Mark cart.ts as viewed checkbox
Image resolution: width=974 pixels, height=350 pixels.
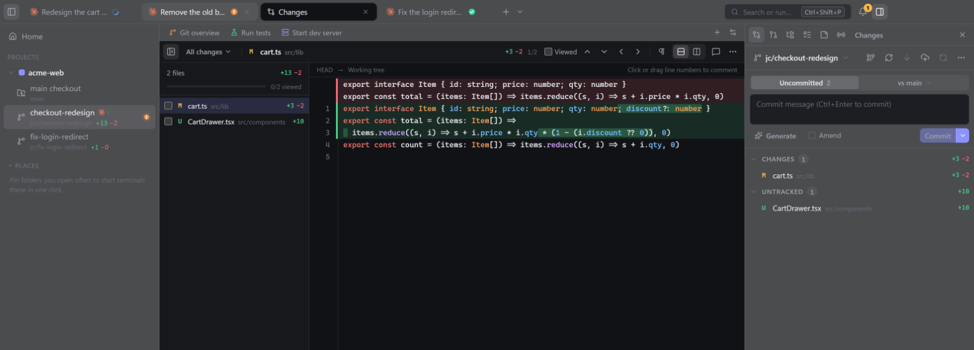[x=168, y=106]
